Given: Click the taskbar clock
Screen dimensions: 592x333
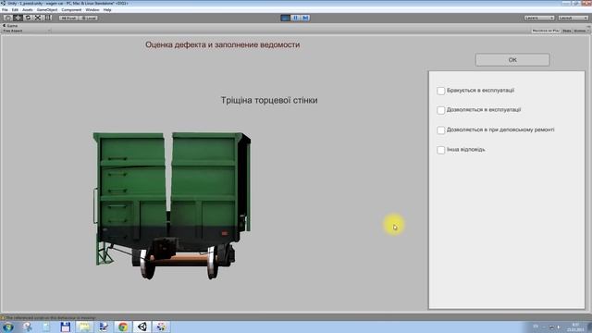Looking at the screenshot, I should [575, 327].
